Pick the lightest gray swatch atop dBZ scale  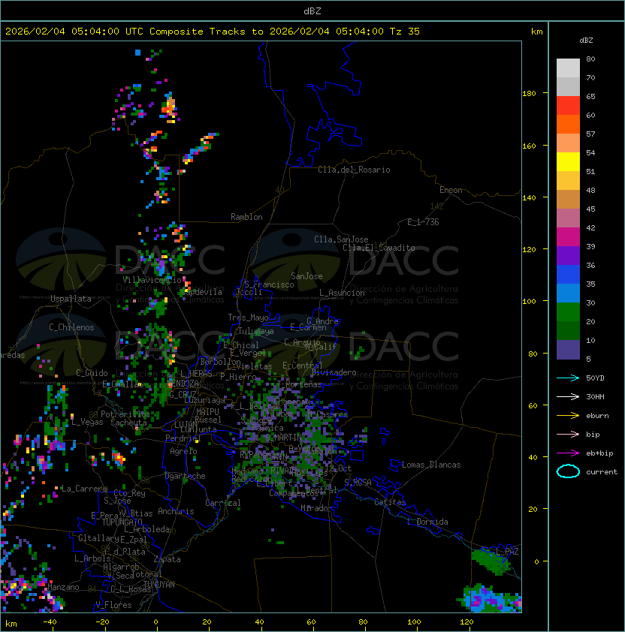click(568, 68)
